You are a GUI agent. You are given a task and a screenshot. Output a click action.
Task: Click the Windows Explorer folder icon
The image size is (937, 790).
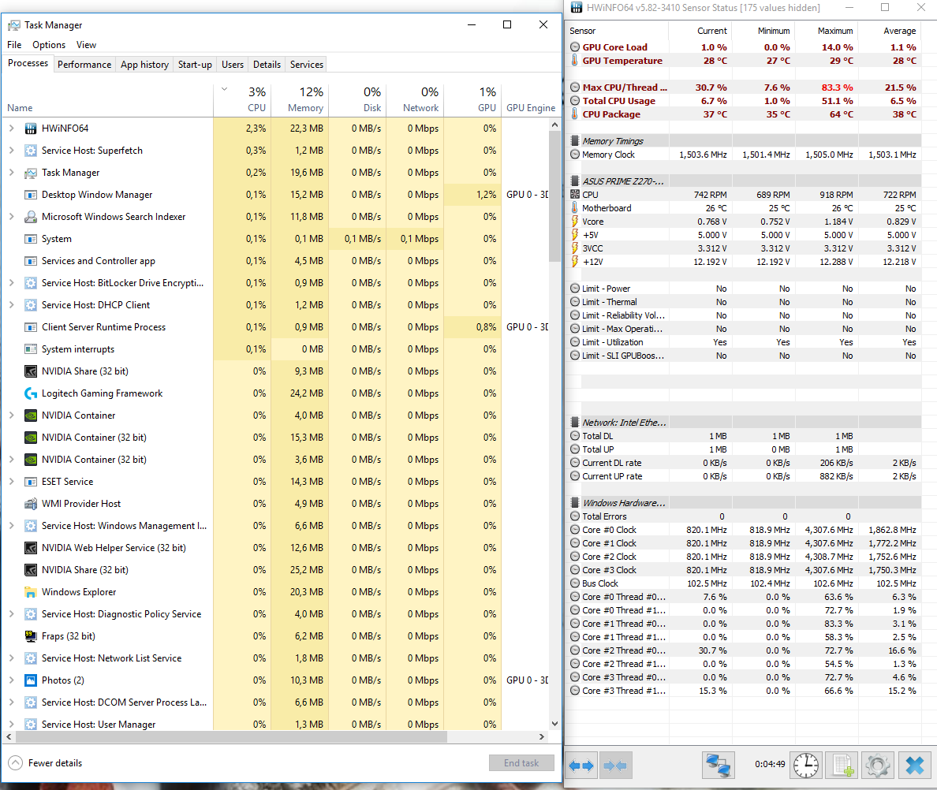31,592
